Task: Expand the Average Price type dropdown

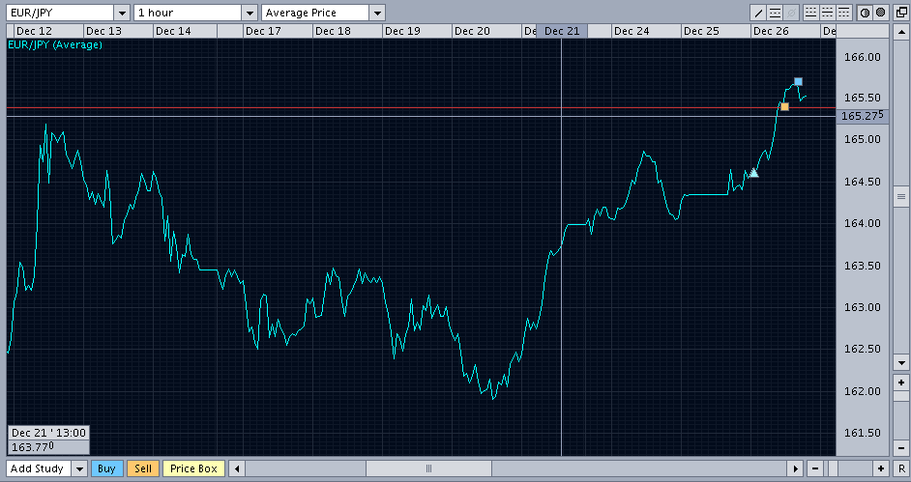Action: click(377, 13)
